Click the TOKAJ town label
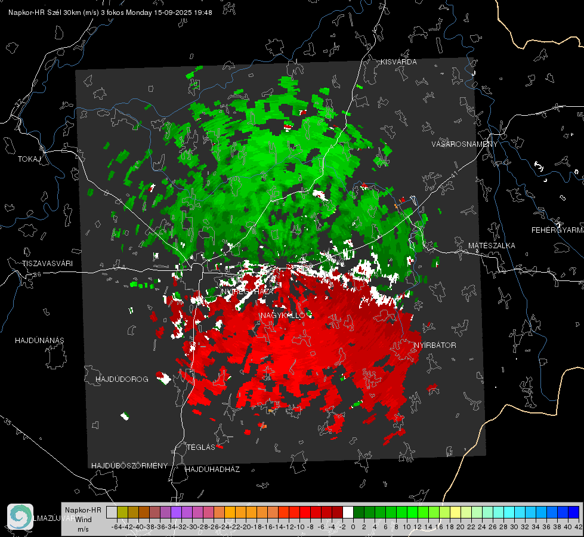 29,159
